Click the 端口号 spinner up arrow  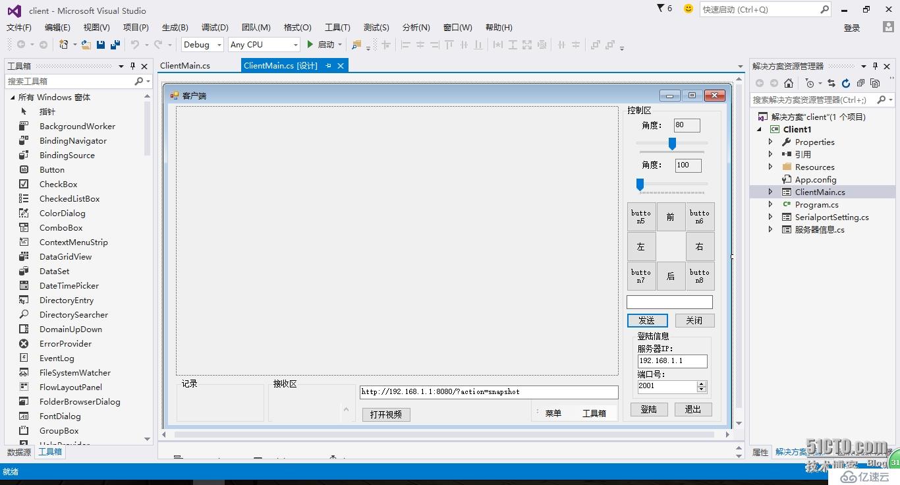tap(702, 384)
